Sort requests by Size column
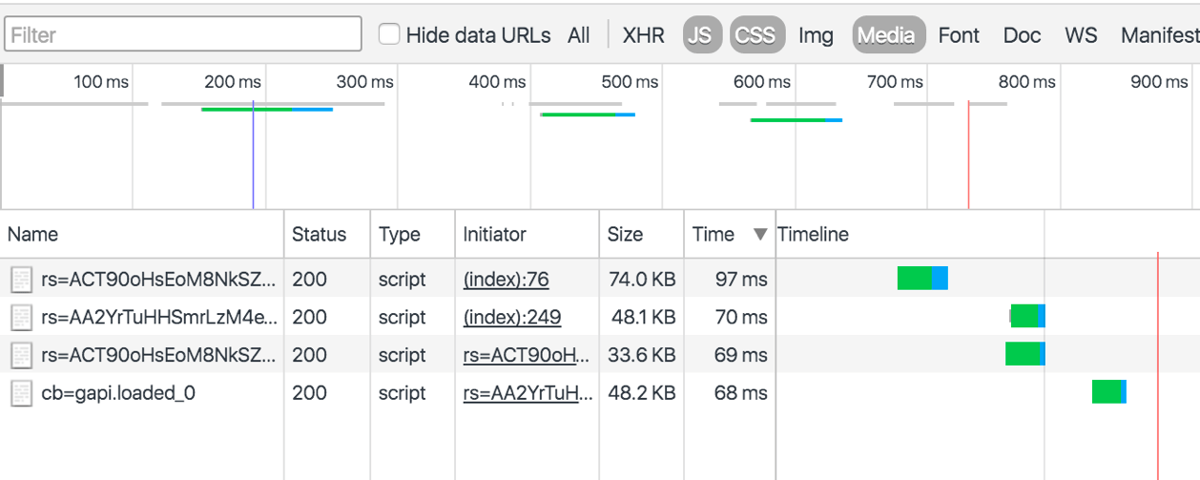Screen dimensions: 1200x480 pyautogui.click(x=626, y=235)
